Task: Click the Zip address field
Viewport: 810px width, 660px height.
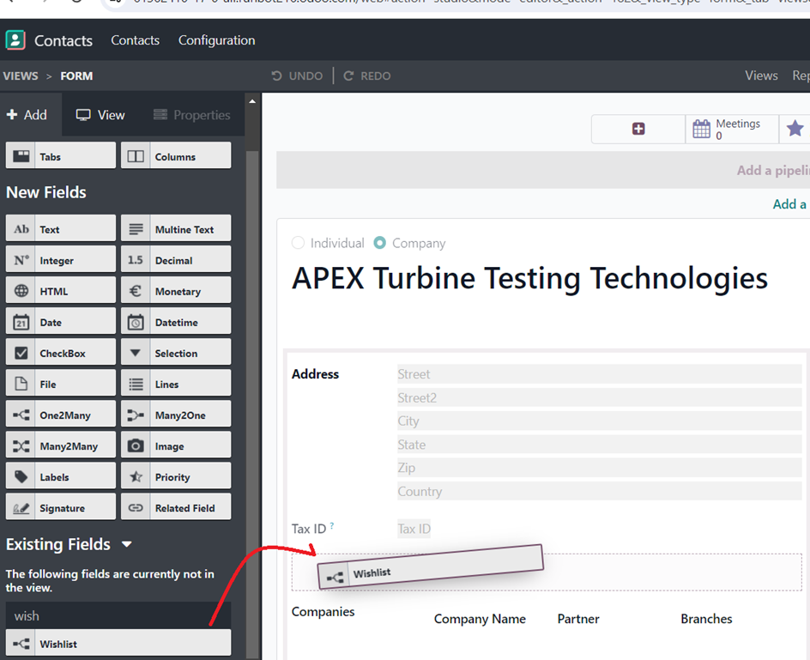Action: [x=599, y=468]
